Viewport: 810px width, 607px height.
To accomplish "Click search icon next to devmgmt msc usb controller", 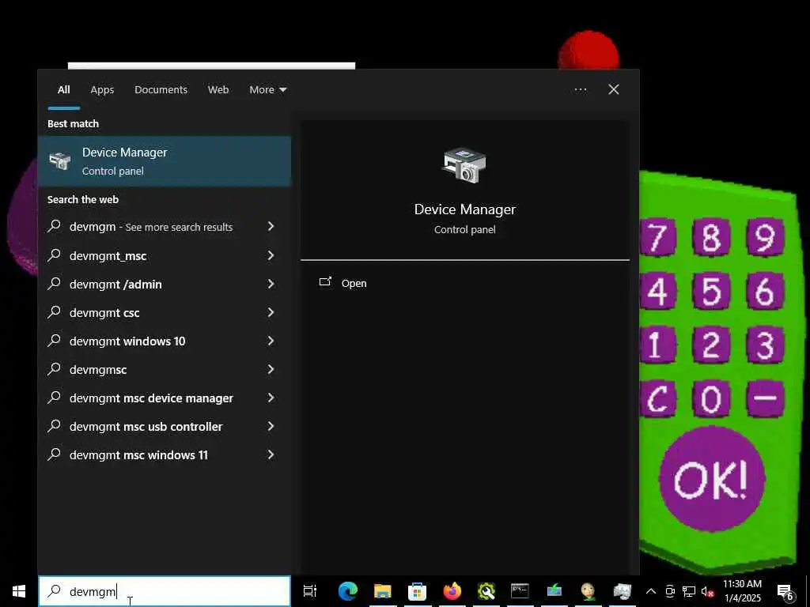I will (54, 426).
